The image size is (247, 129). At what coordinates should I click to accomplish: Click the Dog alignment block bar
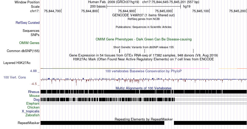tap(108, 99)
